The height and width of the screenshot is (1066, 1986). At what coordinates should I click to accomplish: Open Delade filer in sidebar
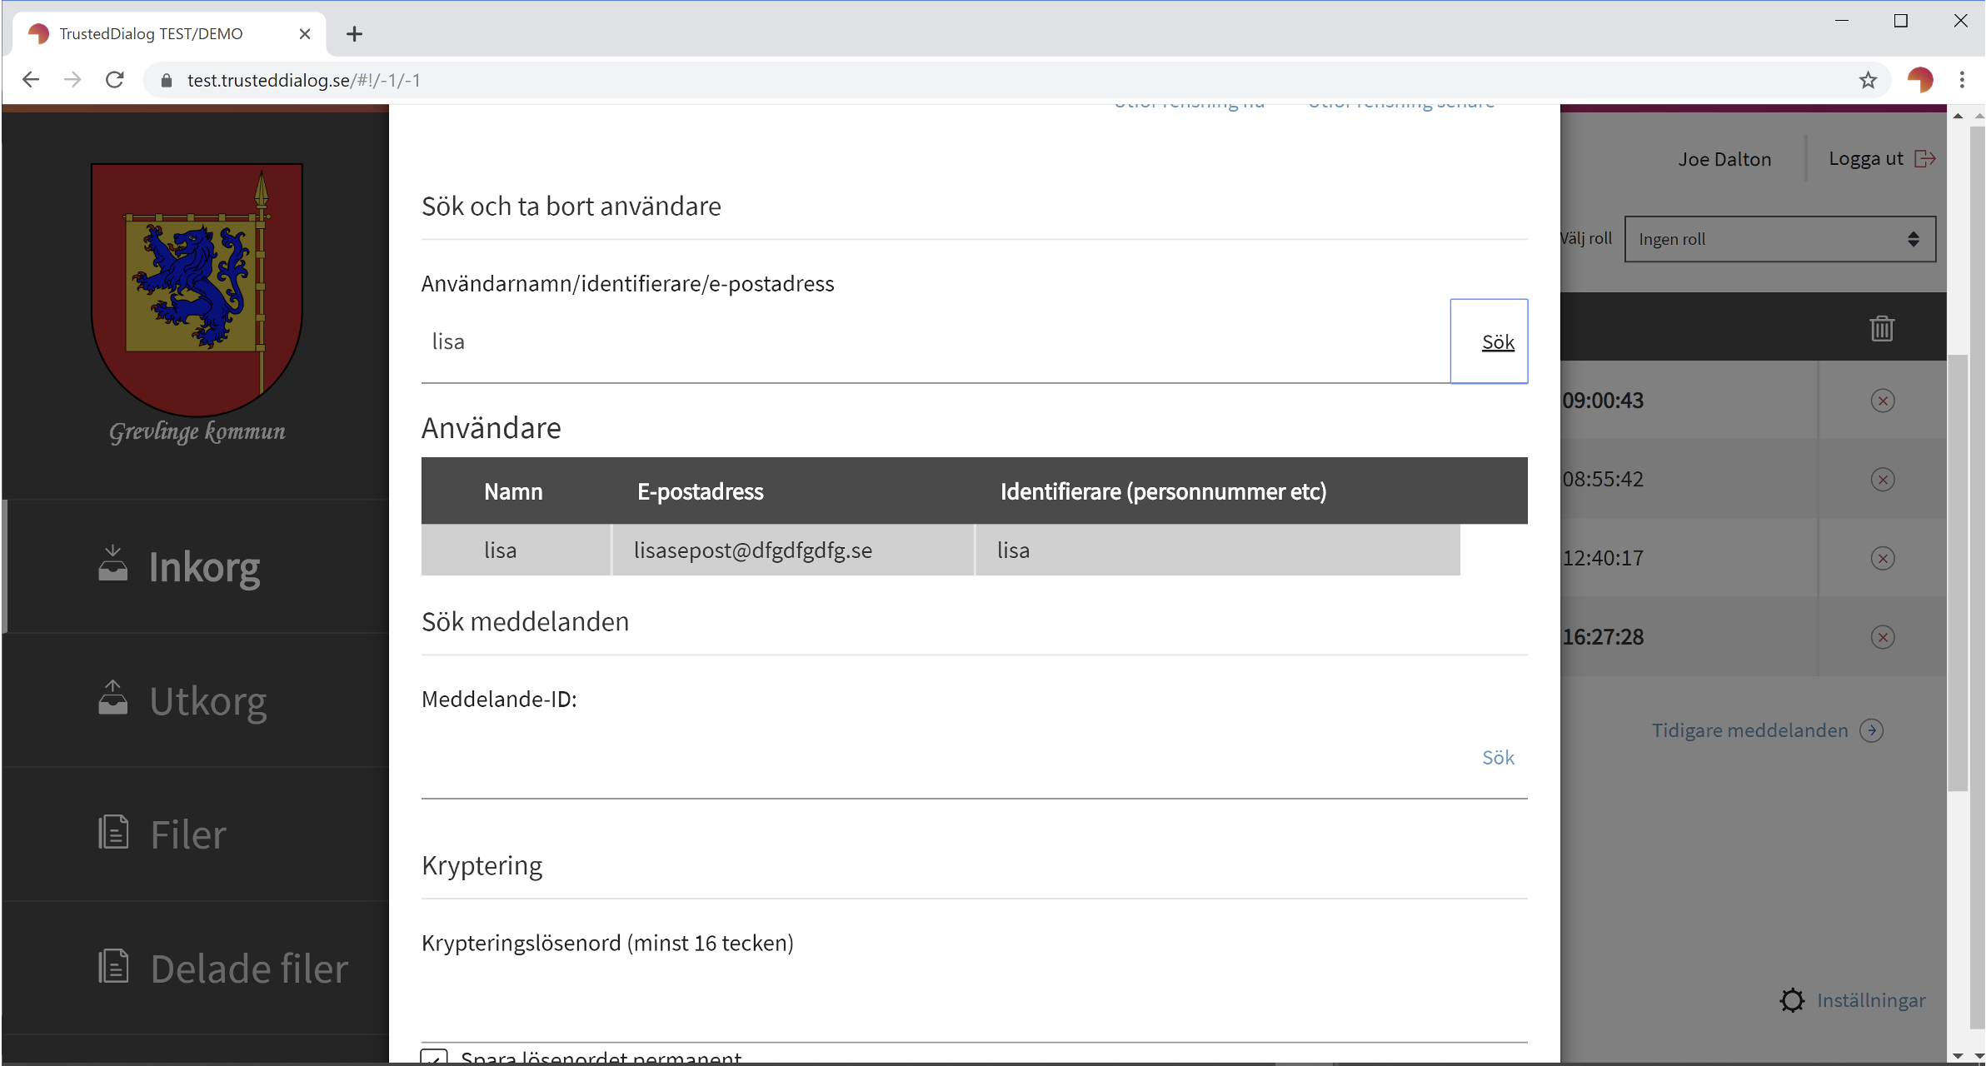(x=248, y=969)
